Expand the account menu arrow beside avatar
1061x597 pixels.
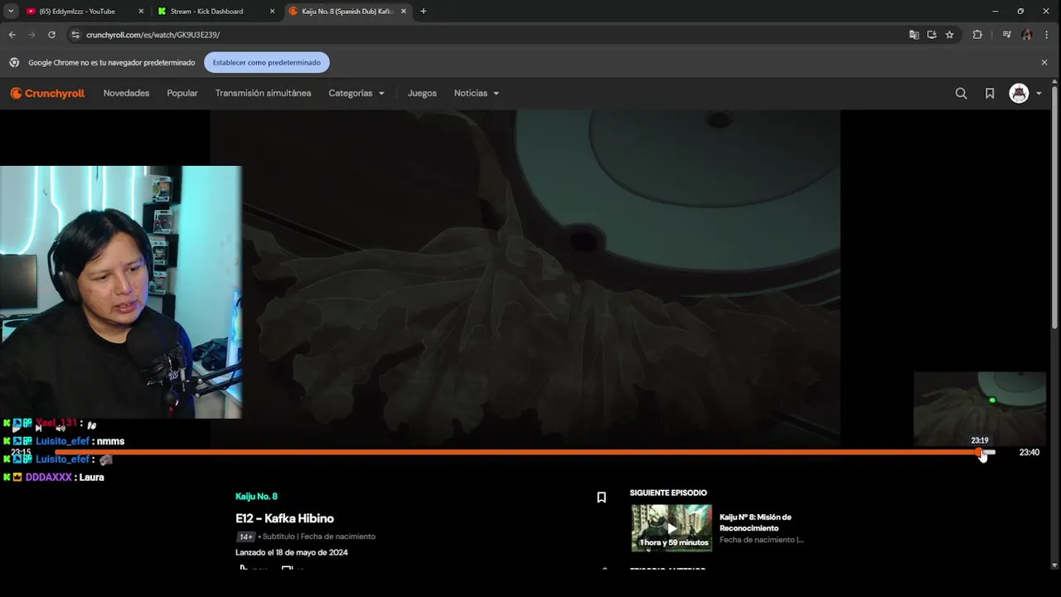1039,94
